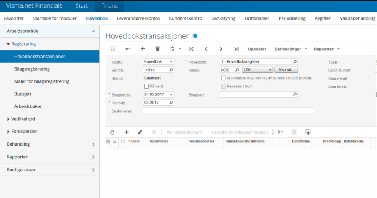377x198 pixels.
Task: Go to previous record arrow
Action: [x=206, y=49]
